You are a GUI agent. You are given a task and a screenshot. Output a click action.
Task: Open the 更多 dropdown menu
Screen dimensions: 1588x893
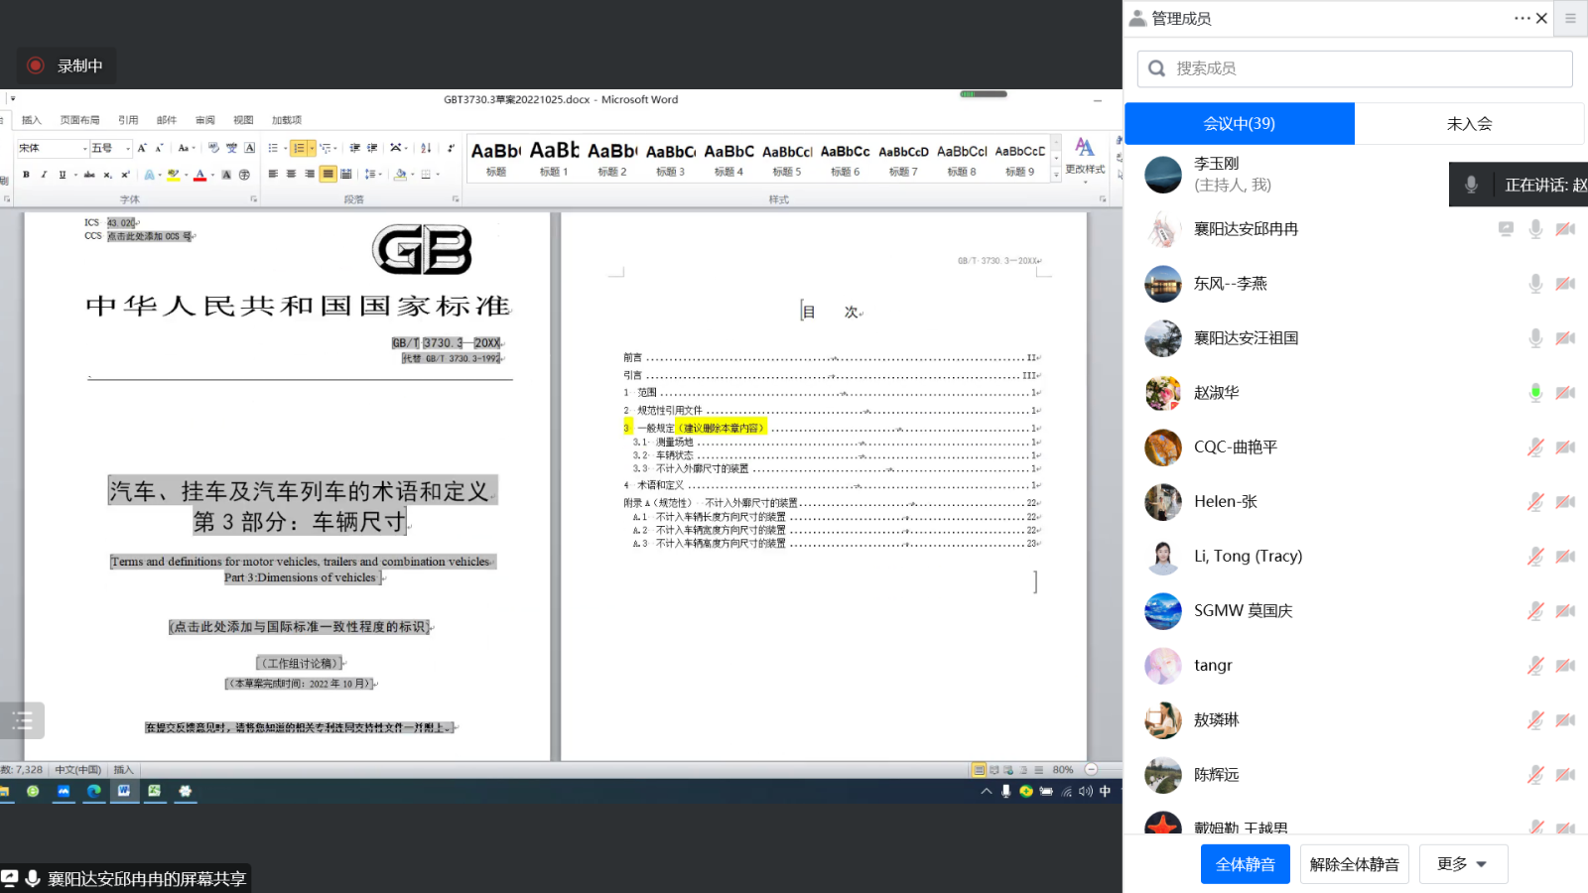(1463, 864)
